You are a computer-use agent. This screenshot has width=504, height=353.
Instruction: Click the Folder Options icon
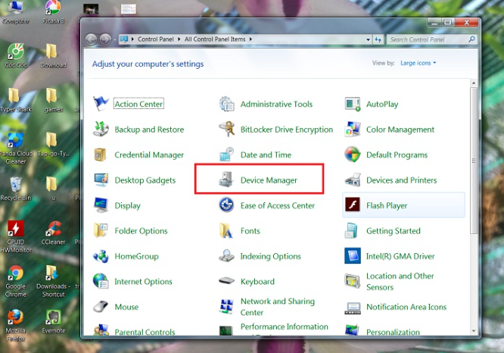point(101,230)
